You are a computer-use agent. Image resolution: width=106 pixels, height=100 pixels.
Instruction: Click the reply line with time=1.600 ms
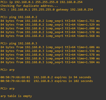pos(50,28)
